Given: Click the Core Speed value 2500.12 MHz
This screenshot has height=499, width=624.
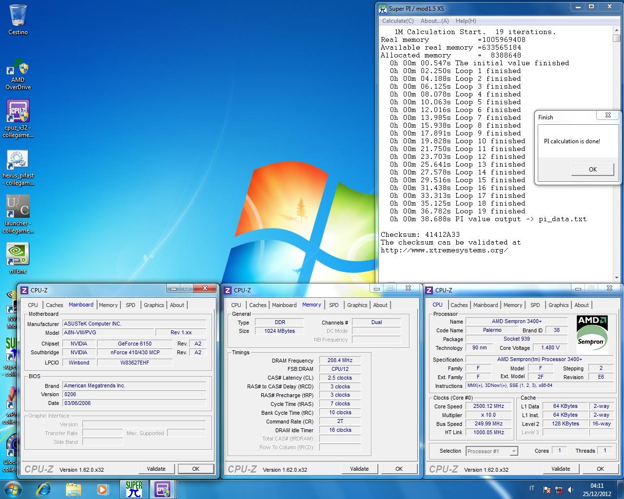Looking at the screenshot, I should pyautogui.click(x=489, y=406).
